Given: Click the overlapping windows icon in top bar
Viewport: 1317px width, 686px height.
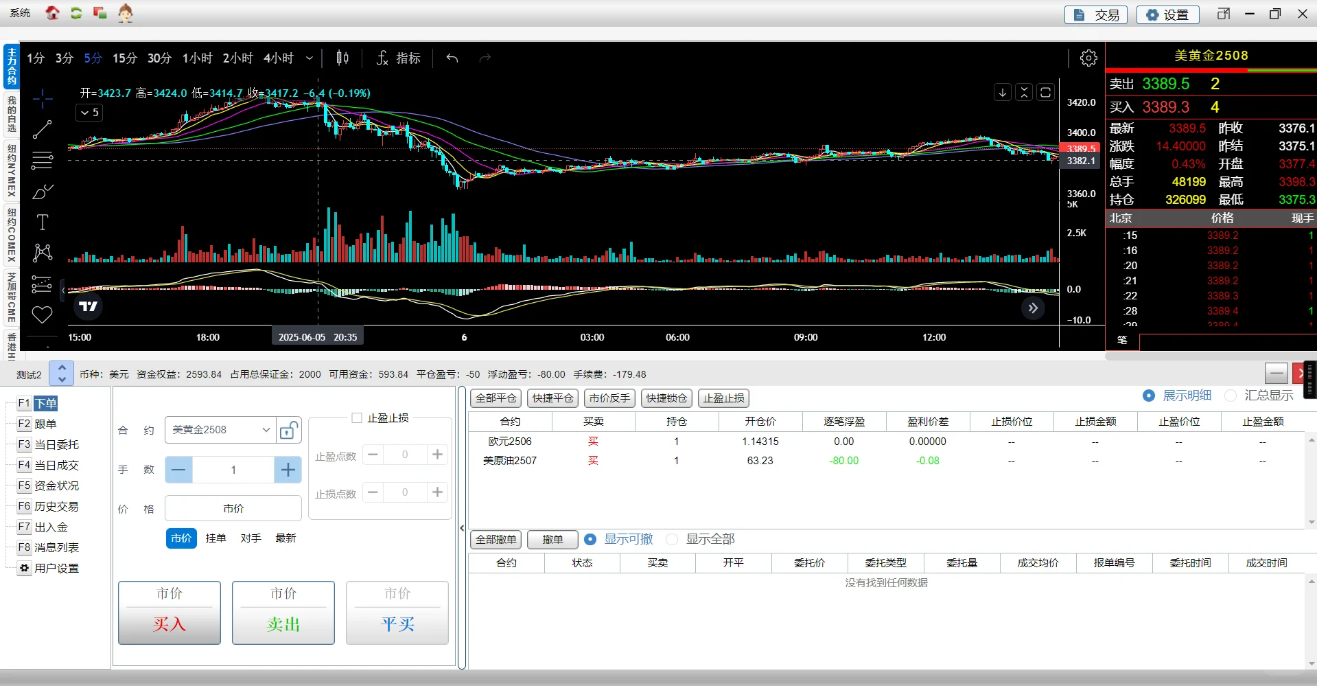Looking at the screenshot, I should coord(100,13).
